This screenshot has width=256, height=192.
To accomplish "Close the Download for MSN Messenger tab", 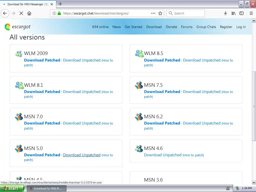I will (52, 4).
